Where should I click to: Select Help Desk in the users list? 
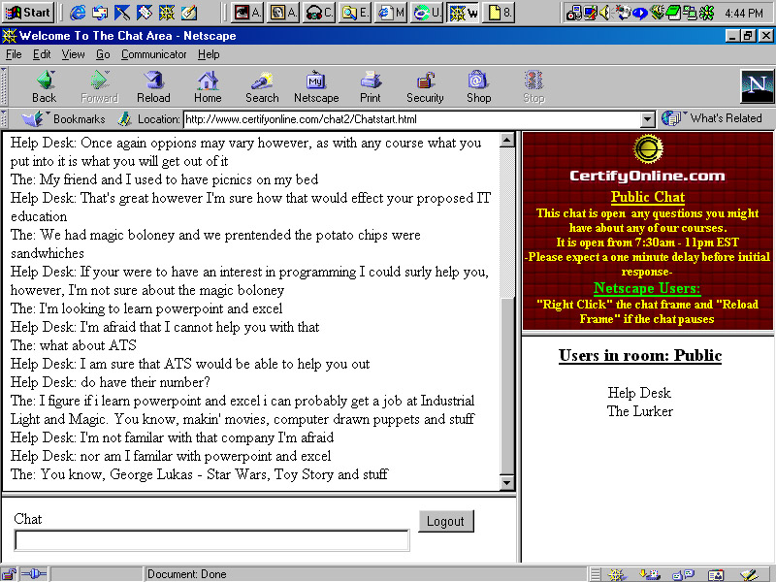[639, 393]
